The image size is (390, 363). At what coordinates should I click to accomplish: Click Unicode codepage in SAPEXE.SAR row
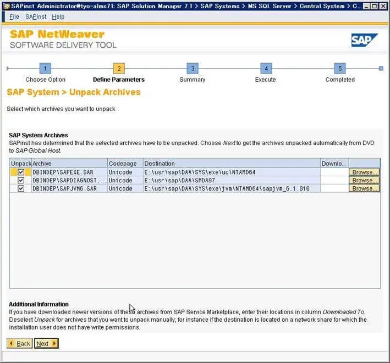coord(125,172)
